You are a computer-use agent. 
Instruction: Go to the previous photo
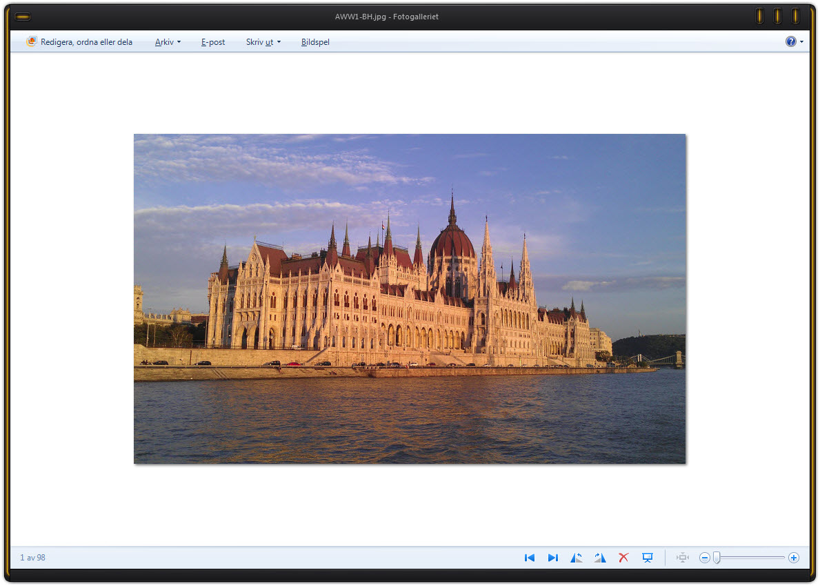click(x=529, y=558)
